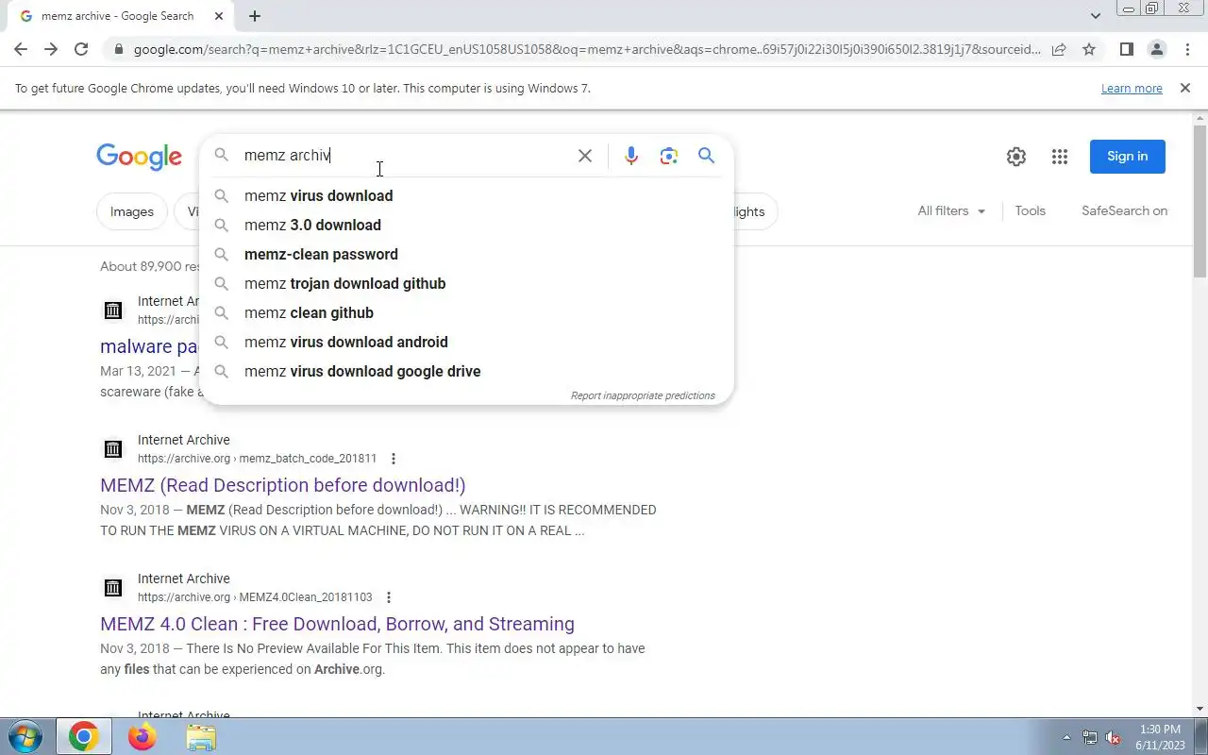The width and height of the screenshot is (1208, 755).
Task: Open Google quick settings gear
Action: click(1016, 157)
